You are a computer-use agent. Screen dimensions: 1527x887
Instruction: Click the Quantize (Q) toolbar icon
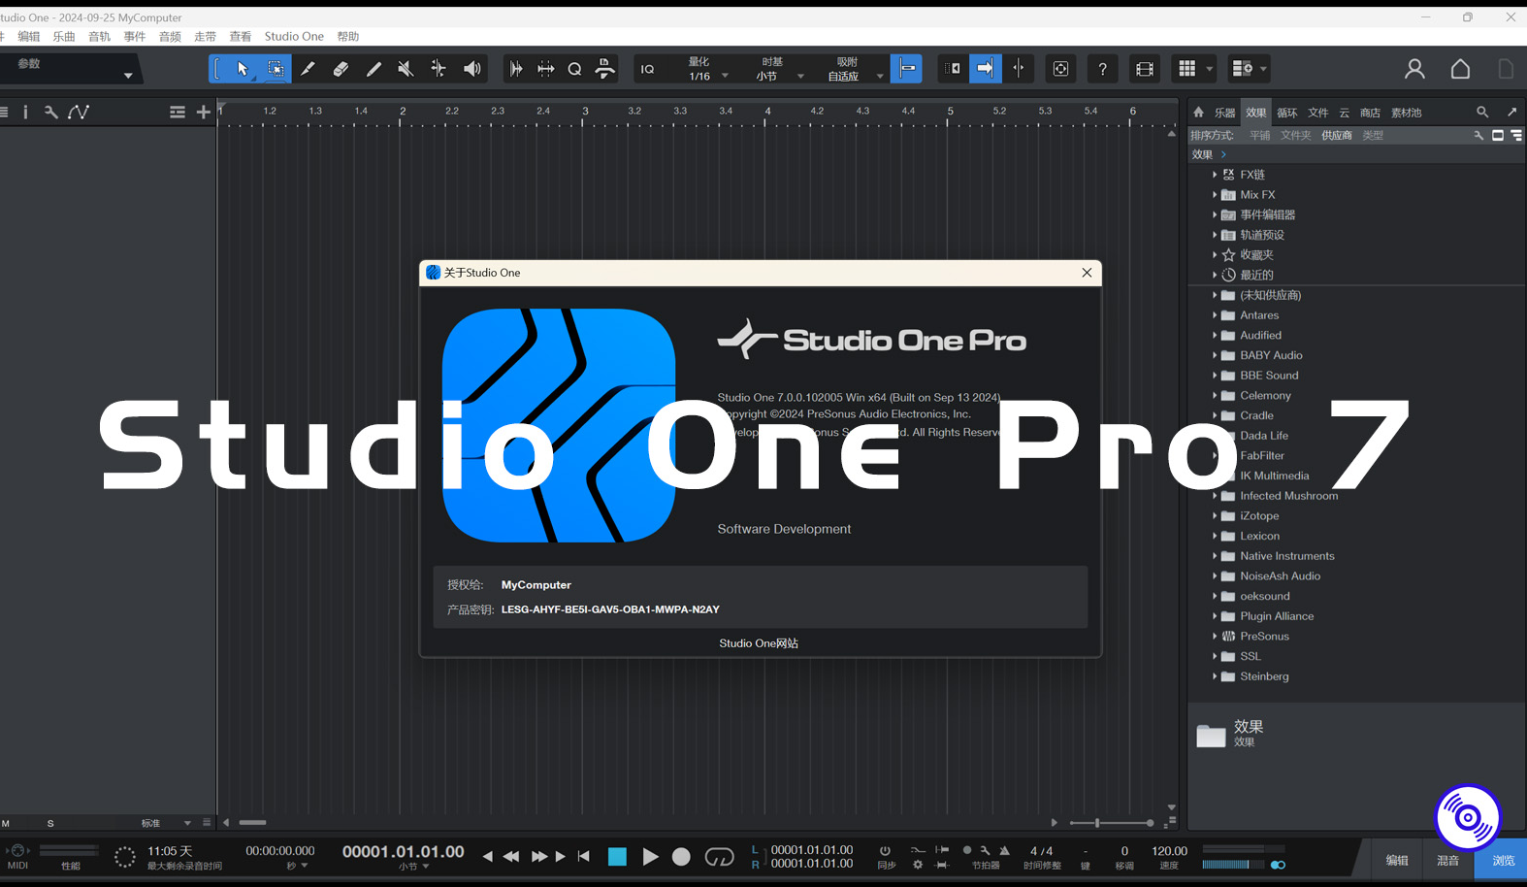pyautogui.click(x=574, y=69)
